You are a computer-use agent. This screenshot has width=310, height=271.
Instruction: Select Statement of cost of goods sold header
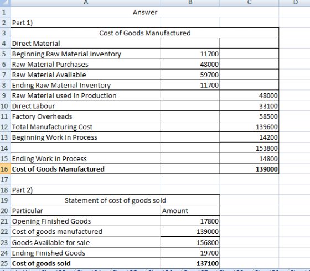116,200
